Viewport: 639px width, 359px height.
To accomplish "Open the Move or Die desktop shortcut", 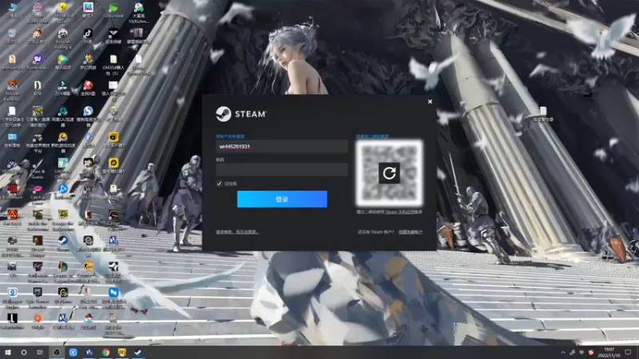I will [x=63, y=12].
